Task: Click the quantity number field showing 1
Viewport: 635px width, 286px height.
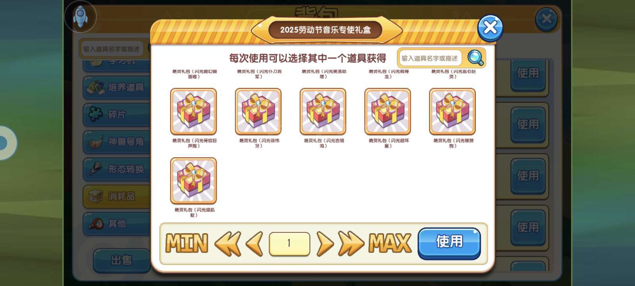Action: (x=289, y=243)
